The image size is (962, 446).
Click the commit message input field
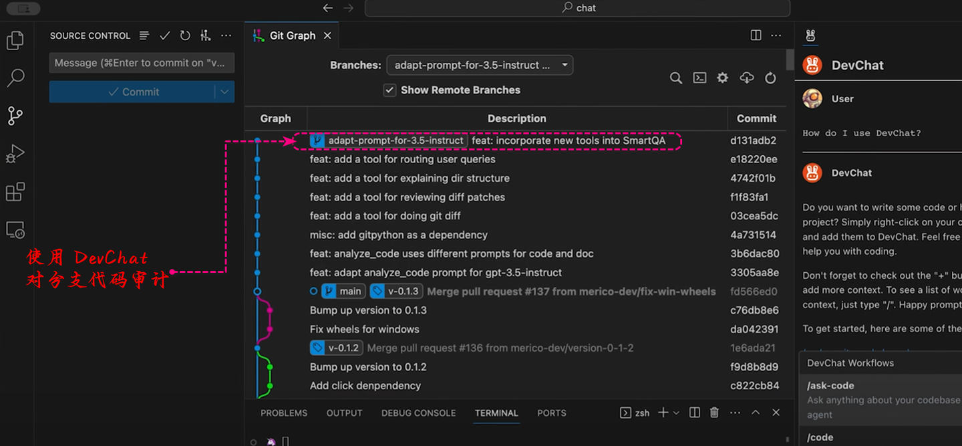tap(142, 63)
